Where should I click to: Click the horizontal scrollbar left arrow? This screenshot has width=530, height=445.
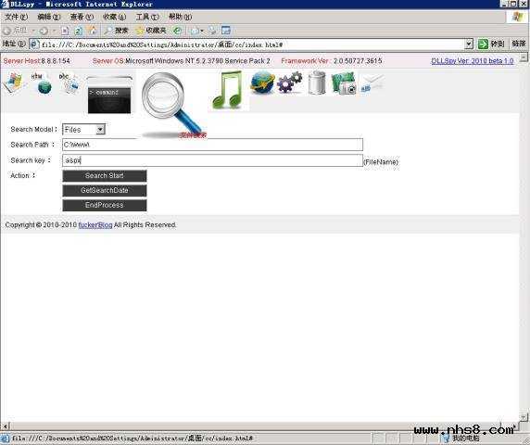coord(5,426)
